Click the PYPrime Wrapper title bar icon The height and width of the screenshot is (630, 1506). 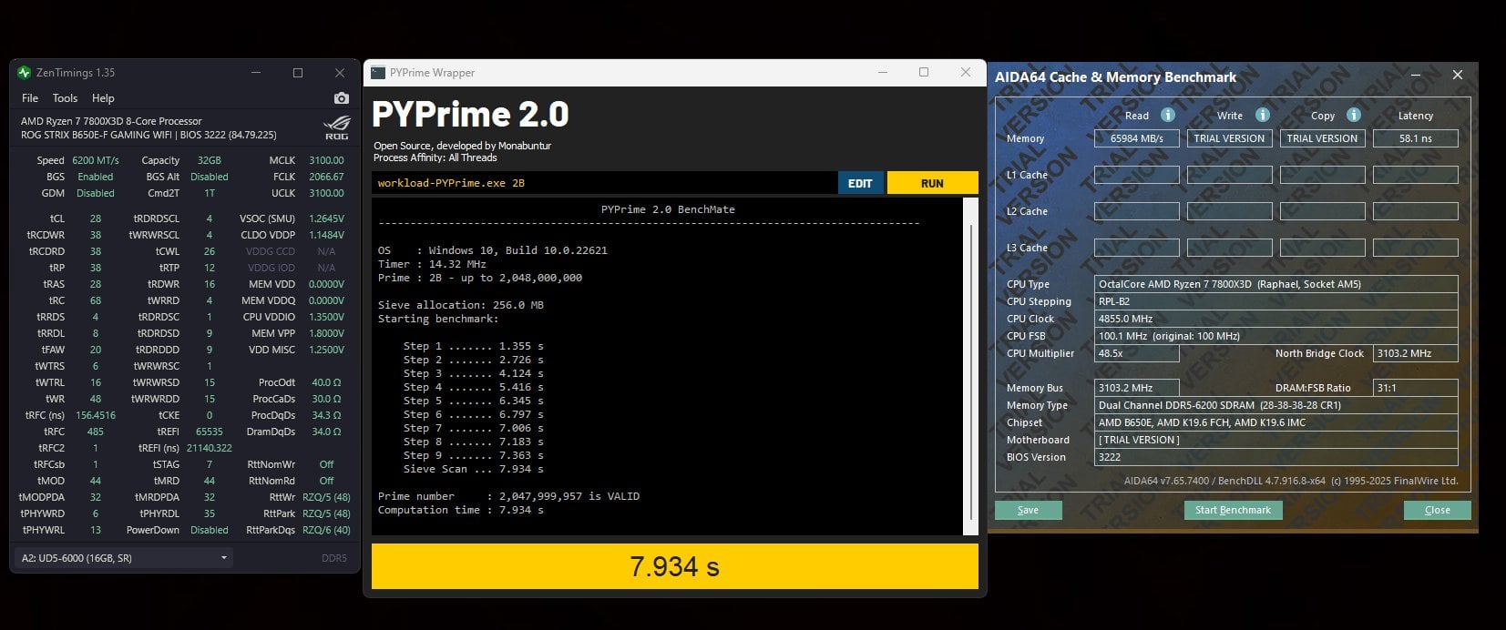coord(378,73)
